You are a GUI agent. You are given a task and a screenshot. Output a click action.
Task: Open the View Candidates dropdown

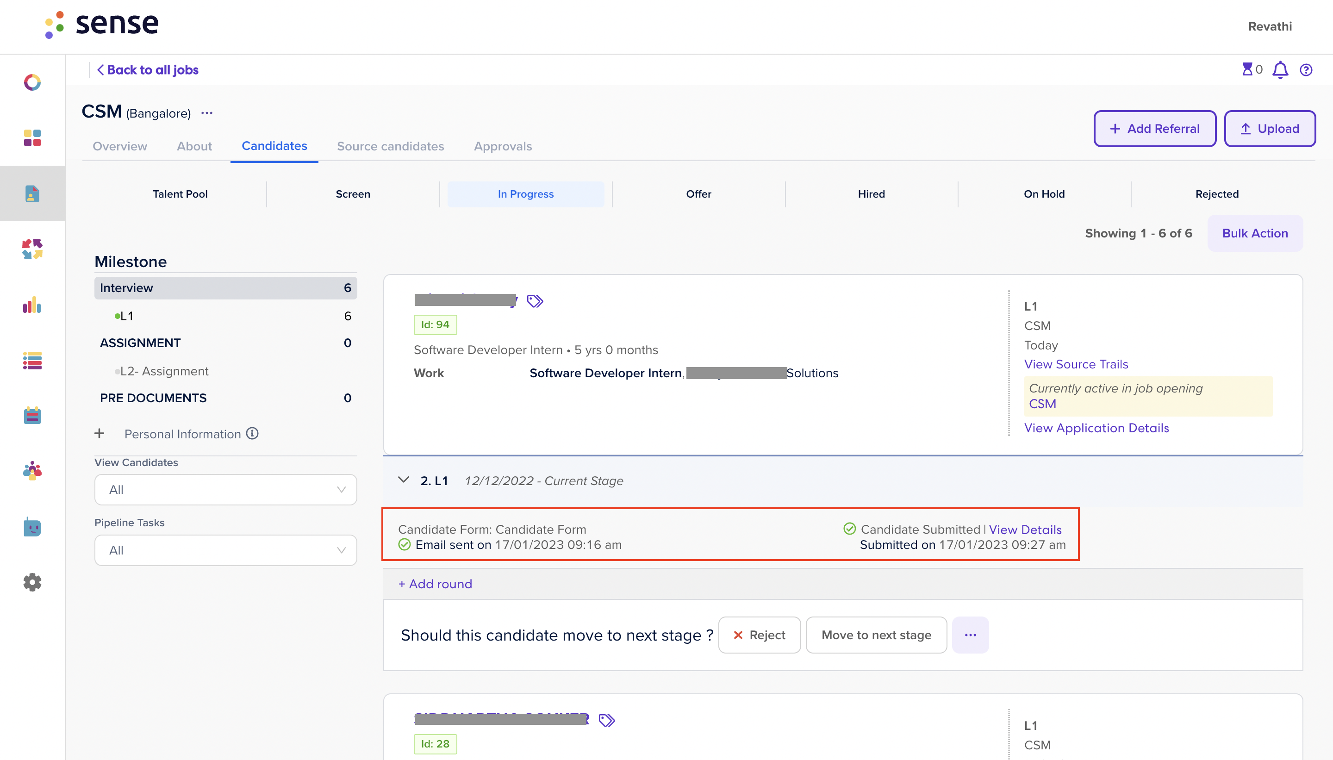[x=225, y=490]
